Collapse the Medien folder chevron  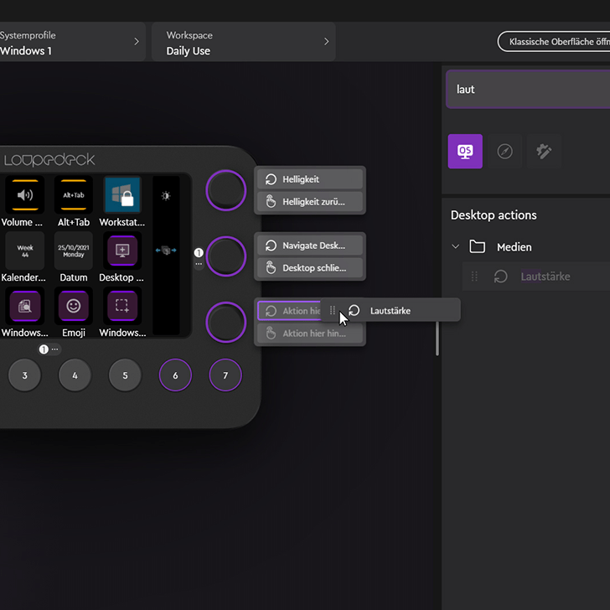point(455,246)
